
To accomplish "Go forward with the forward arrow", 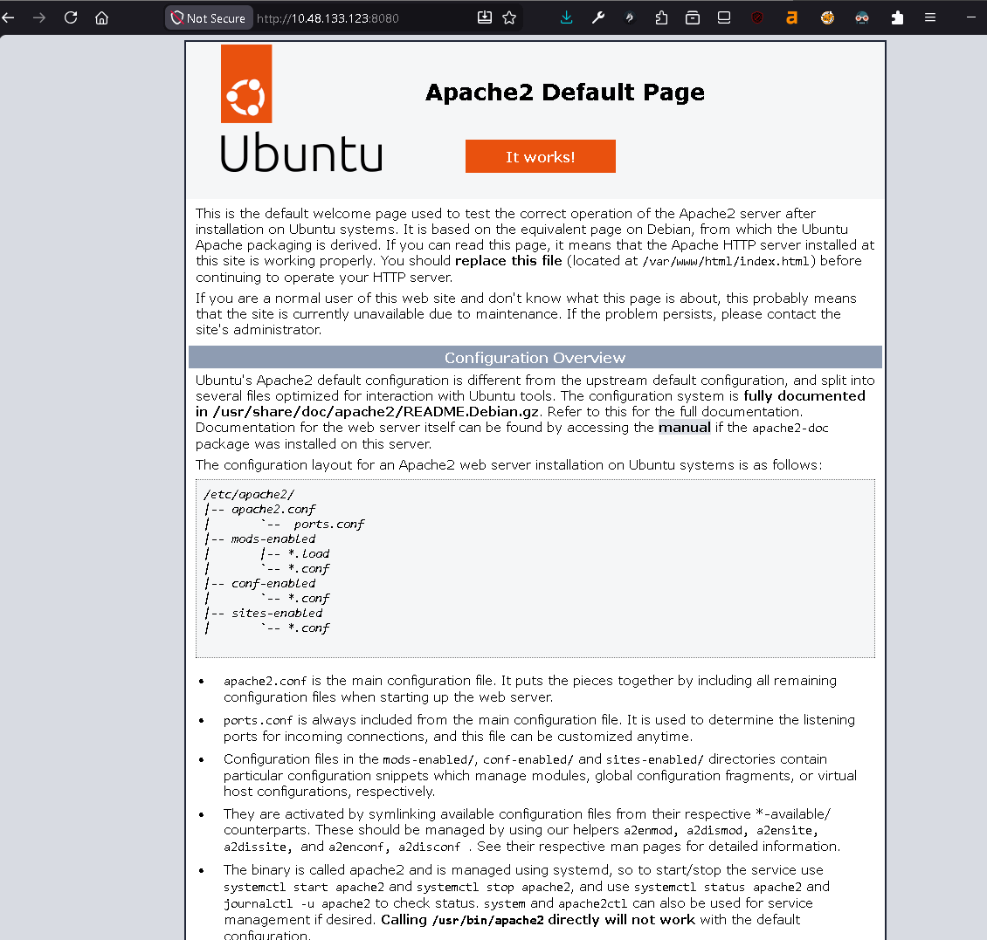I will (39, 17).
